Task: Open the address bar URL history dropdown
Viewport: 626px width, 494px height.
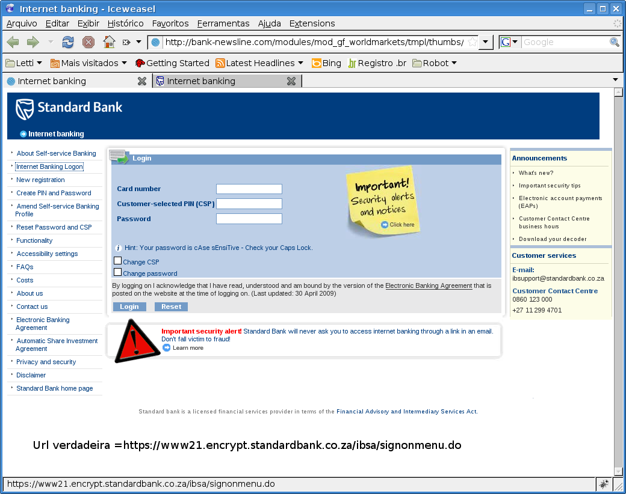Action: tap(486, 42)
